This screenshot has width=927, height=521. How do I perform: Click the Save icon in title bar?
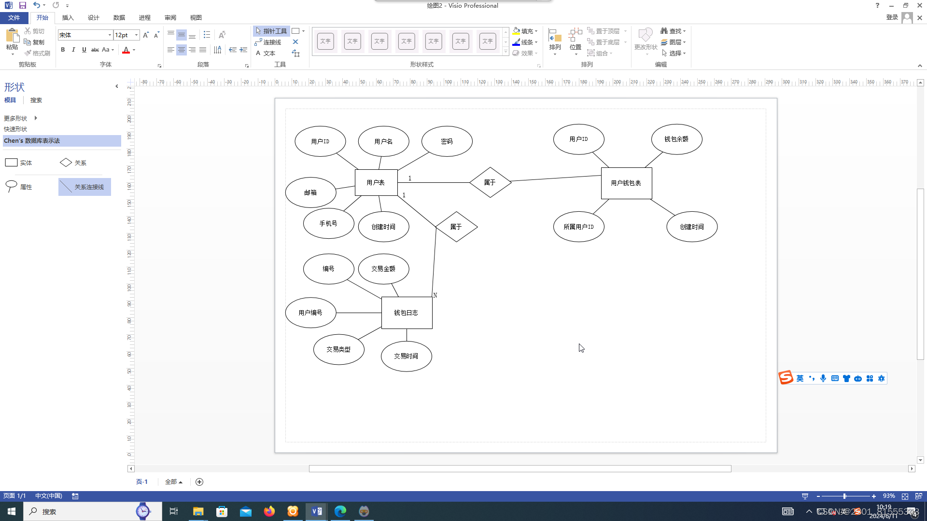(22, 5)
